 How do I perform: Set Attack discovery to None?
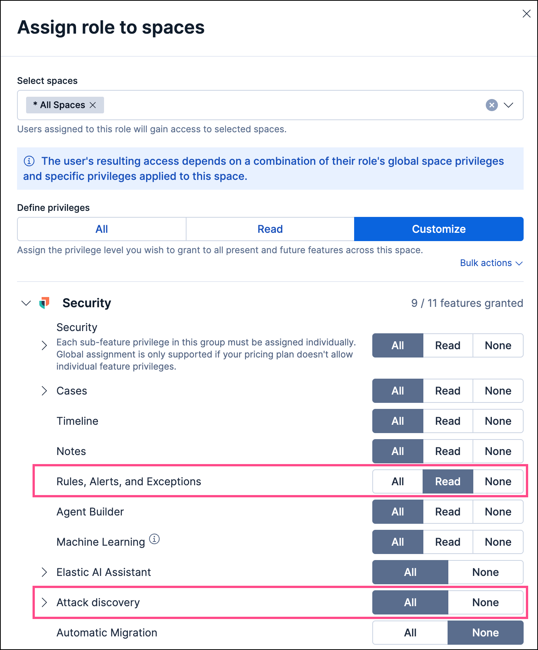[486, 602]
